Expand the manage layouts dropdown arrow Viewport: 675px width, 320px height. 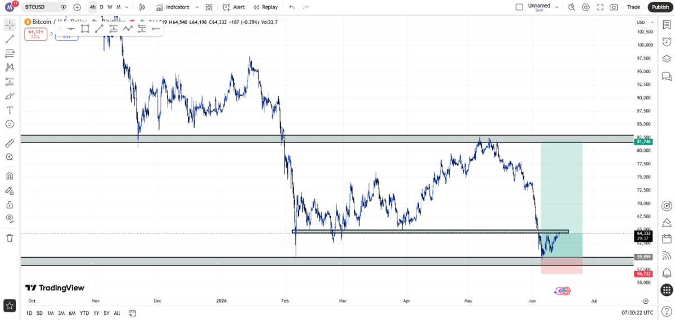pyautogui.click(x=557, y=7)
